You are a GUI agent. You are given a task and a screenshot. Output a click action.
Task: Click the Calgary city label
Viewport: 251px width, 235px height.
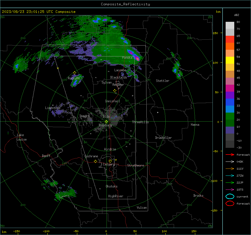[109, 164]
